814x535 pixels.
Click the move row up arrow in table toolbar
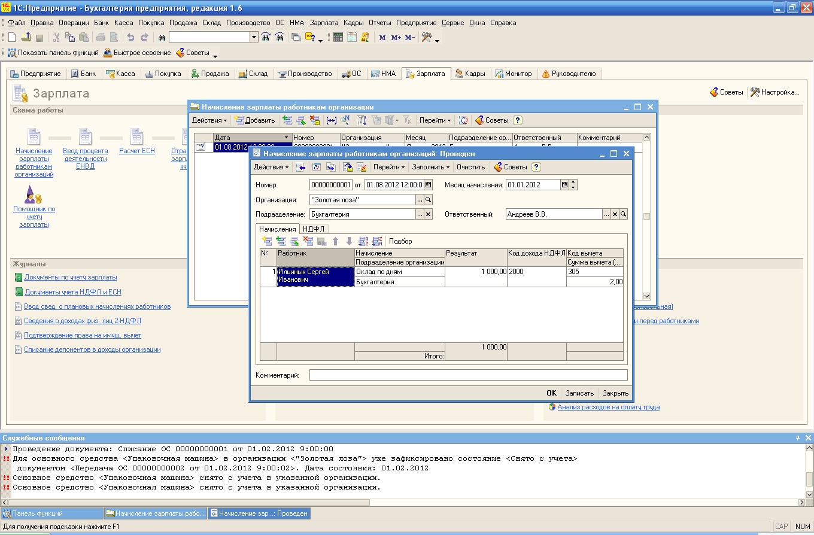pyautogui.click(x=336, y=241)
